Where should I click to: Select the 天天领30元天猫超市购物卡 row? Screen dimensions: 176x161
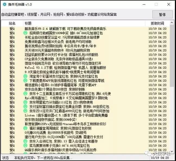point(85,50)
